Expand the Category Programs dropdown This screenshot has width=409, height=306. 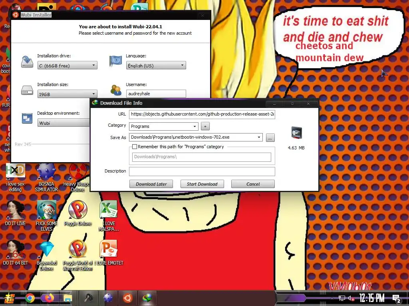pos(163,126)
